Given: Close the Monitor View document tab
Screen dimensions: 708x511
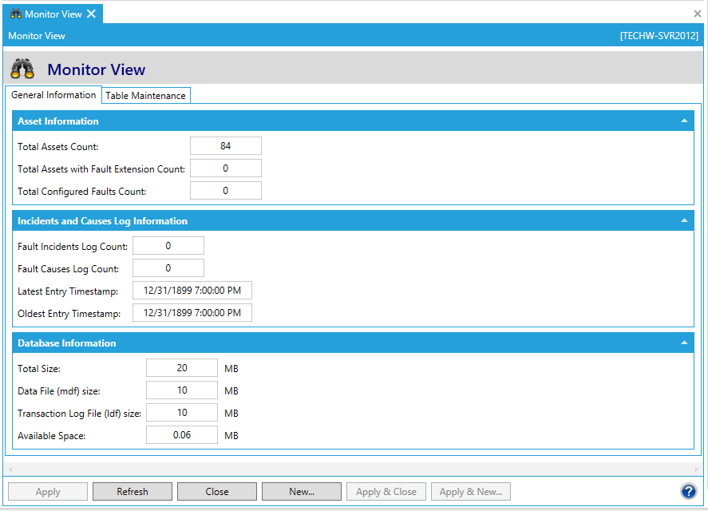Looking at the screenshot, I should point(92,14).
